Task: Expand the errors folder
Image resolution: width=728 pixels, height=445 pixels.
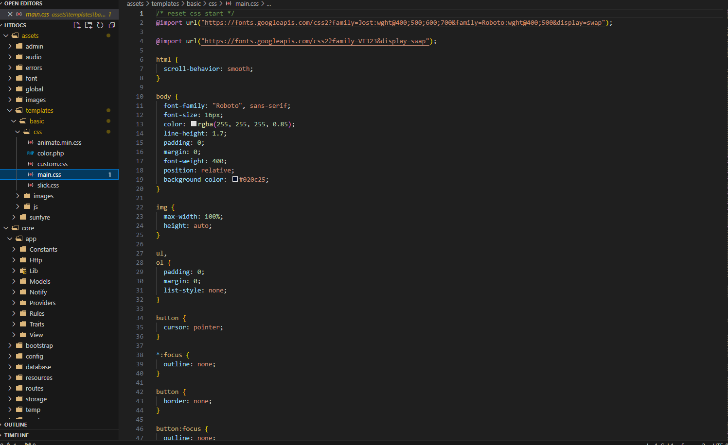Action: click(x=59, y=68)
